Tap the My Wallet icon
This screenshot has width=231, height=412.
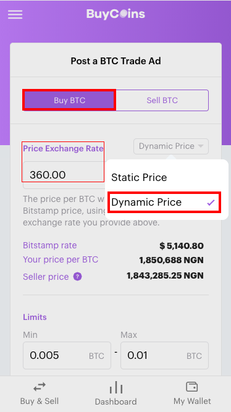192,387
